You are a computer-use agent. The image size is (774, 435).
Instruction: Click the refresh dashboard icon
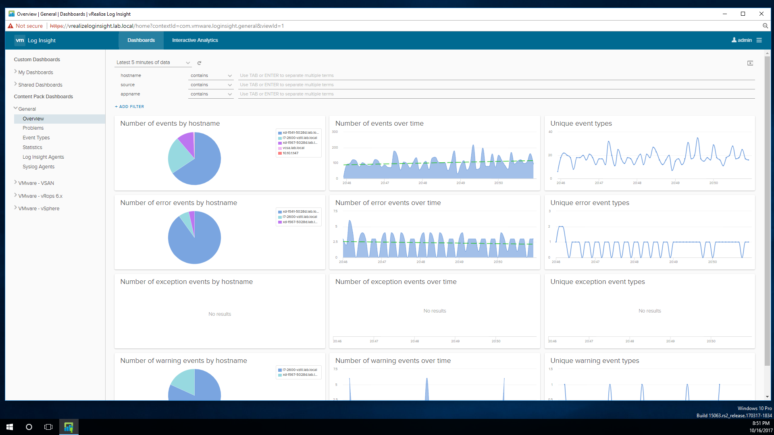199,63
